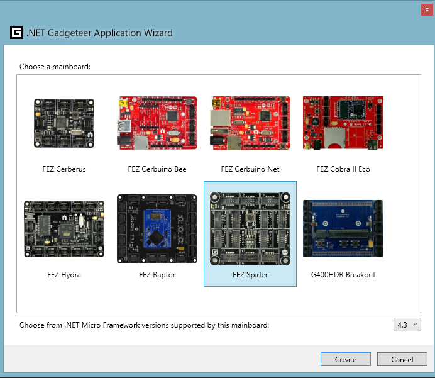Select the G400HDR Breakout board image
The width and height of the screenshot is (435, 378).
click(343, 229)
